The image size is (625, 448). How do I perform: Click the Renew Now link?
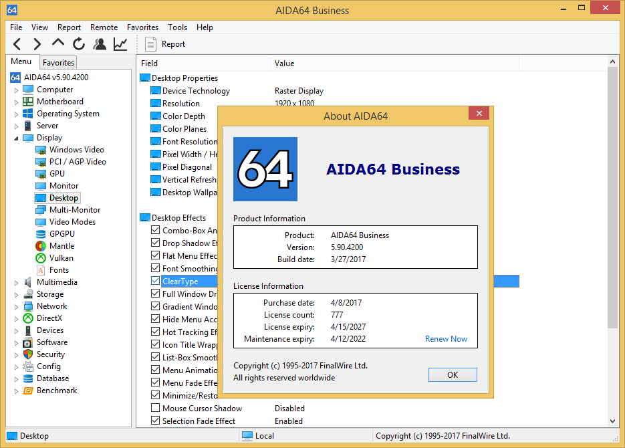pyautogui.click(x=446, y=339)
